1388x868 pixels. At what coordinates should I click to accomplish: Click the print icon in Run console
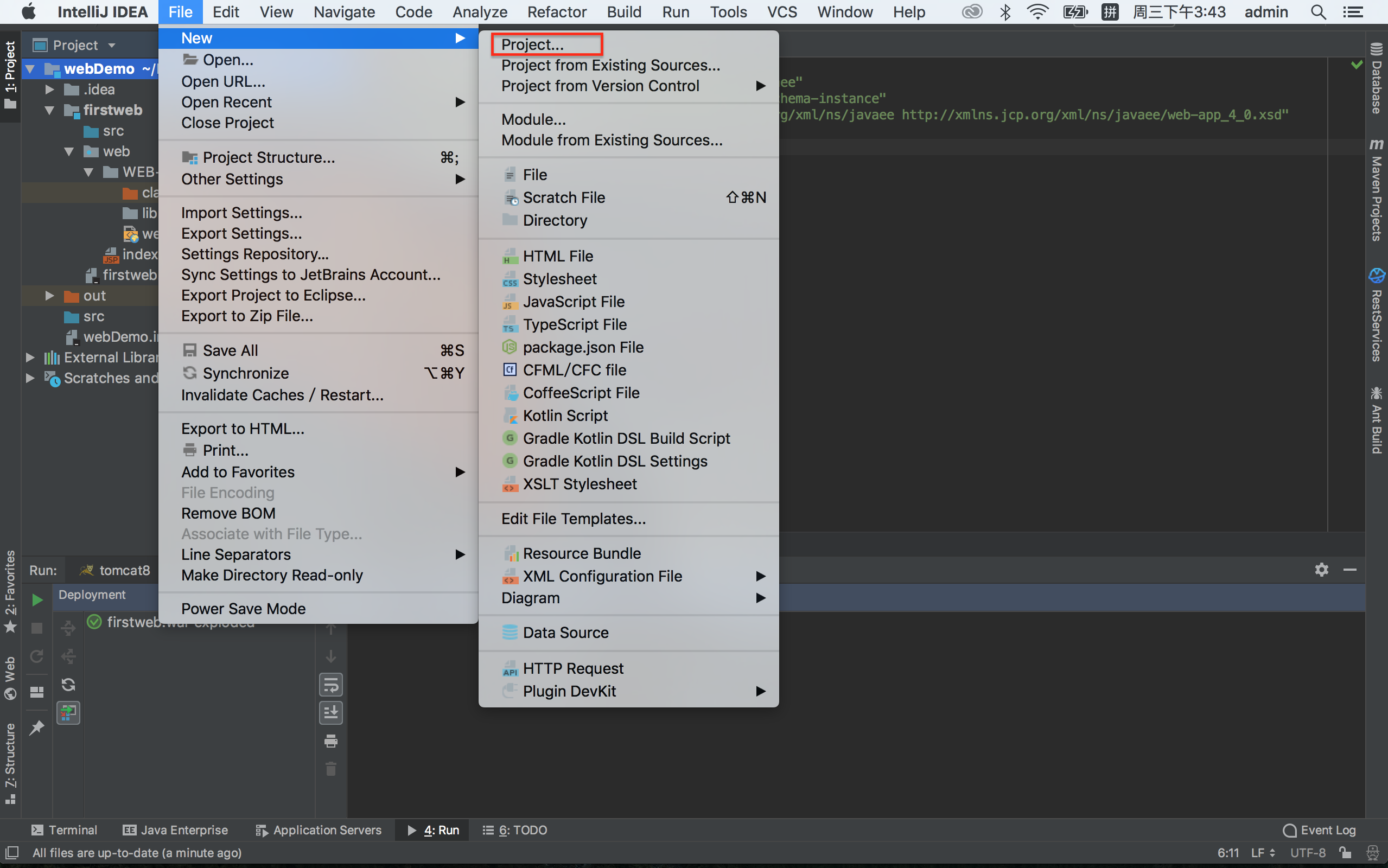pos(330,741)
